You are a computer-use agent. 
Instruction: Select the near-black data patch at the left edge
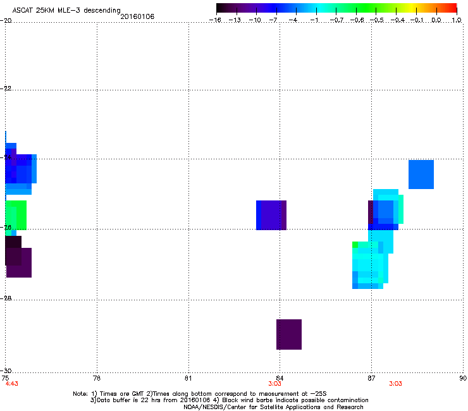coord(13,251)
